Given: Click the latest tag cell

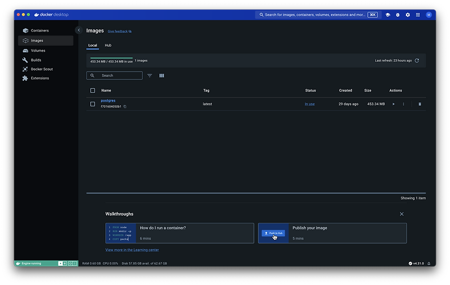Looking at the screenshot, I should point(207,104).
